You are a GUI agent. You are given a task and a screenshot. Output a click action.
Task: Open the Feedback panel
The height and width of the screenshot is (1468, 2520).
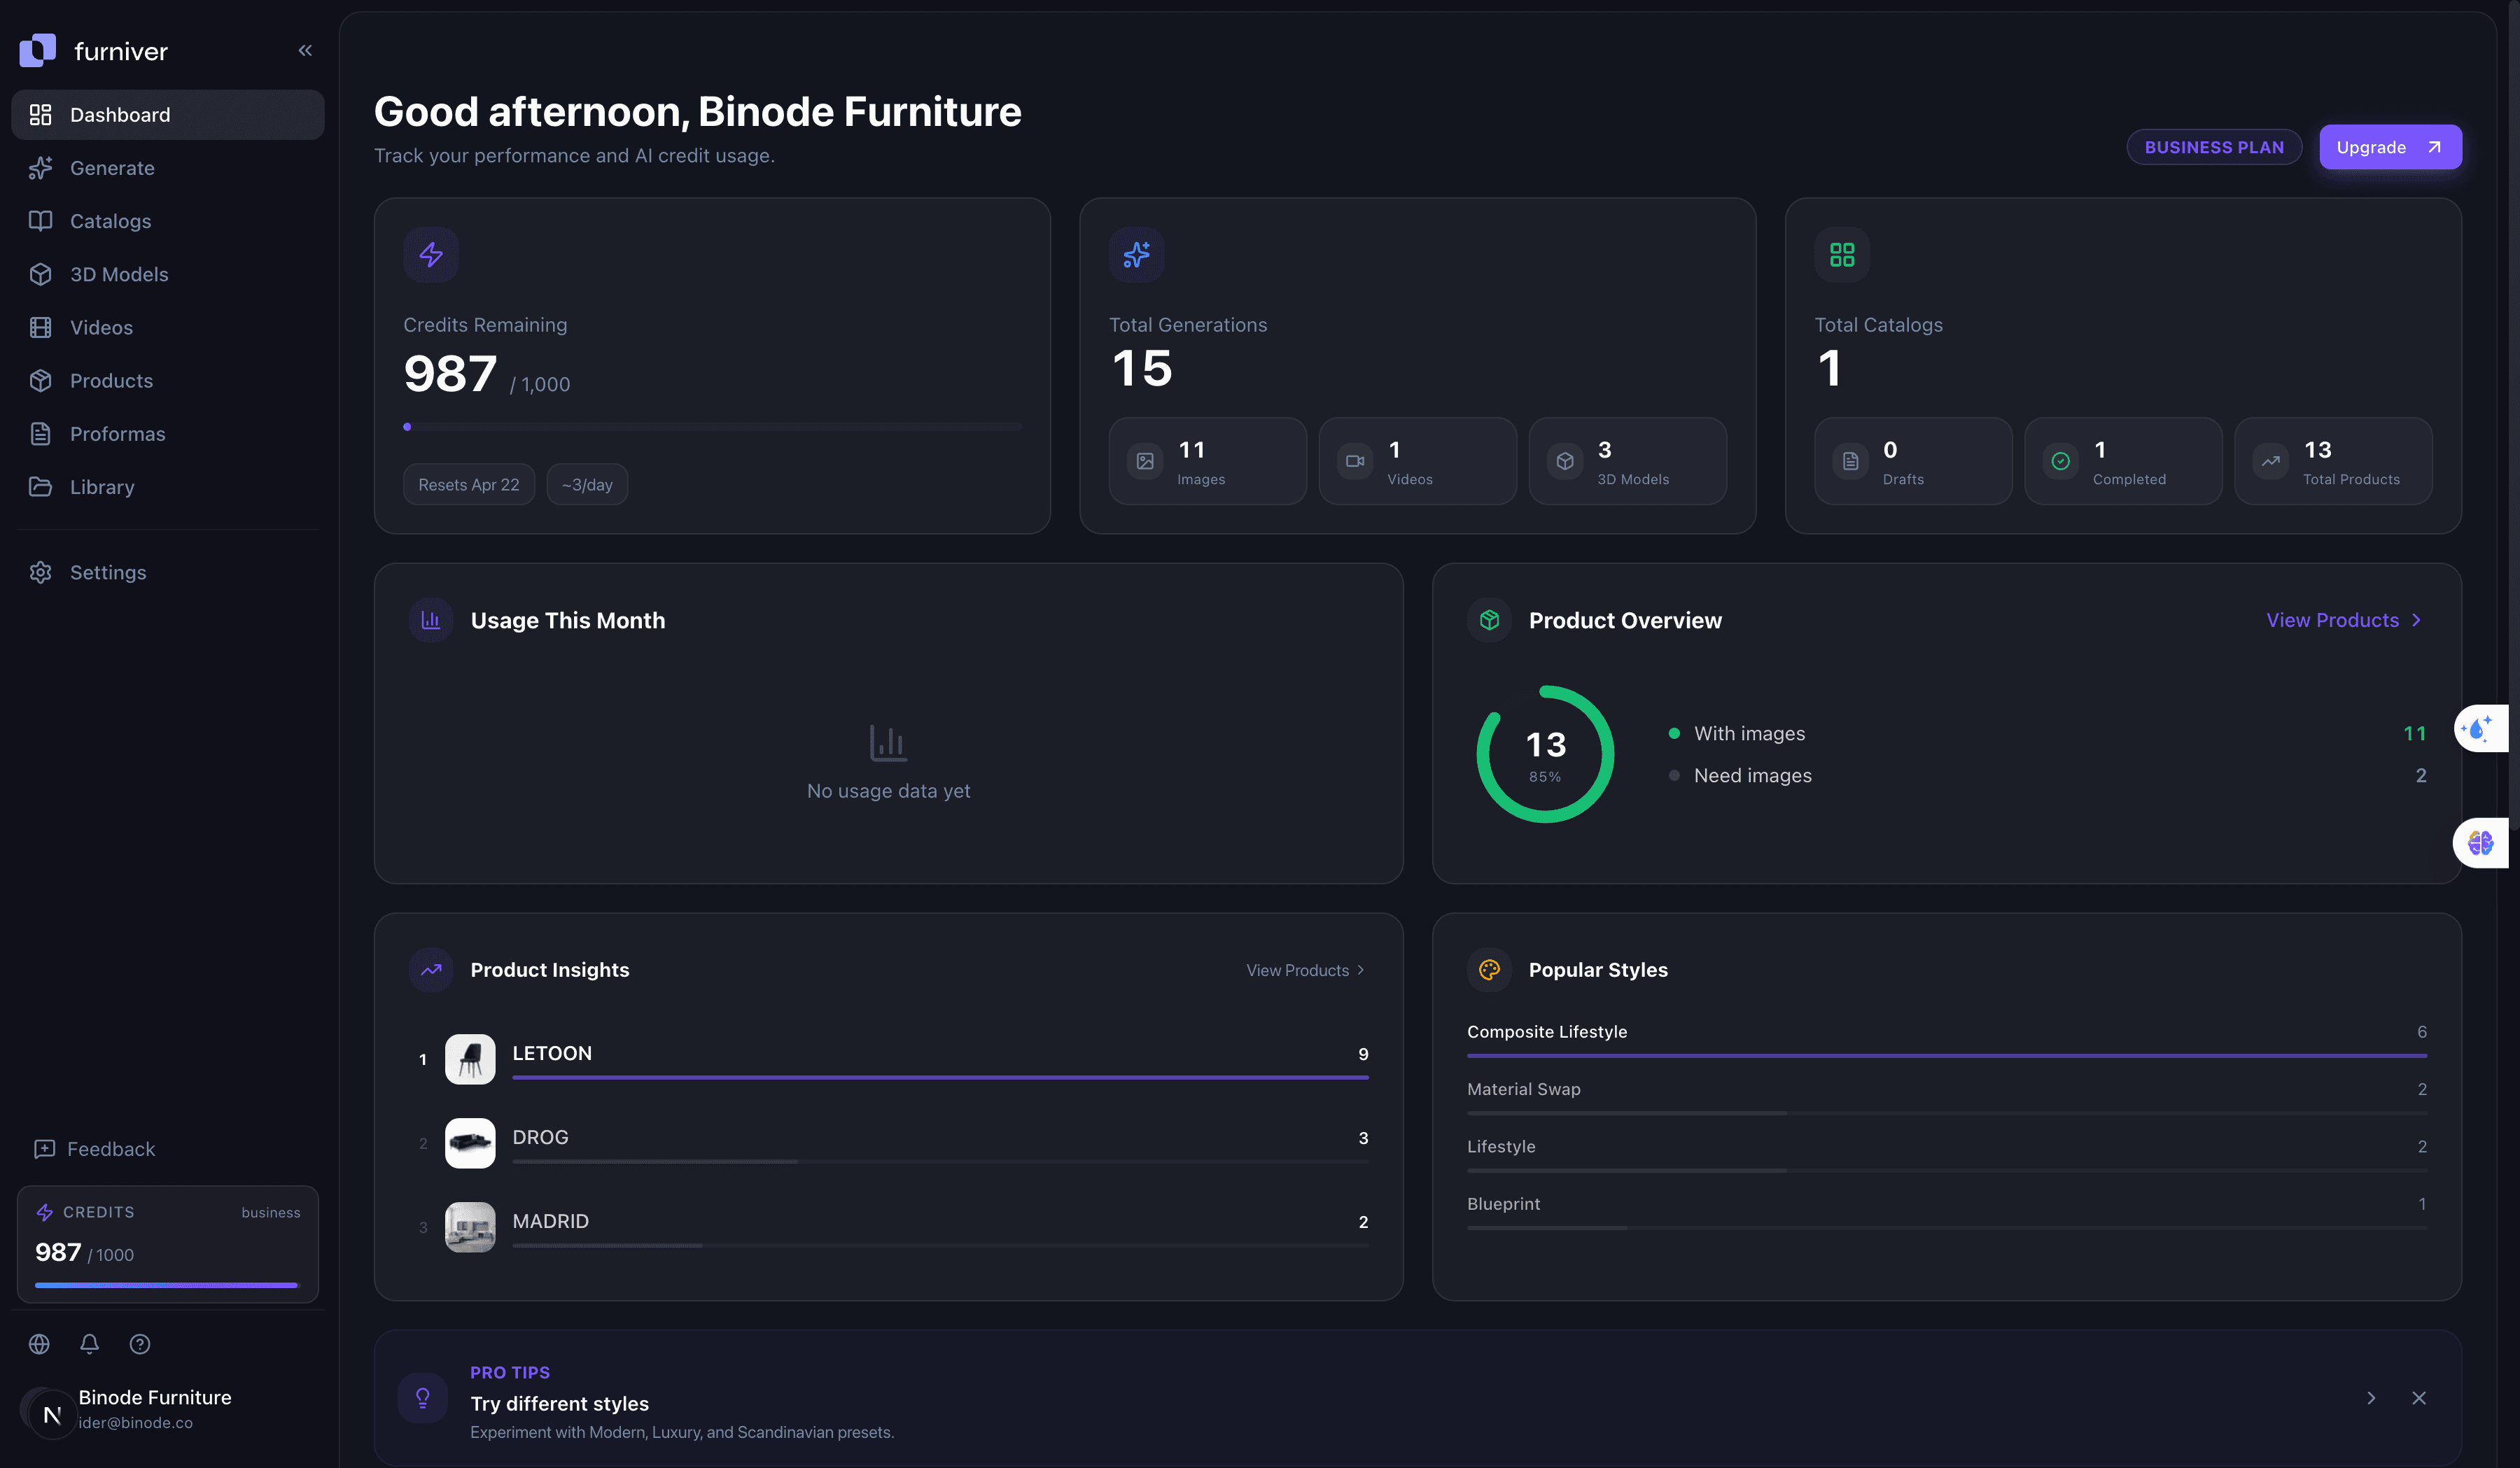tap(110, 1148)
